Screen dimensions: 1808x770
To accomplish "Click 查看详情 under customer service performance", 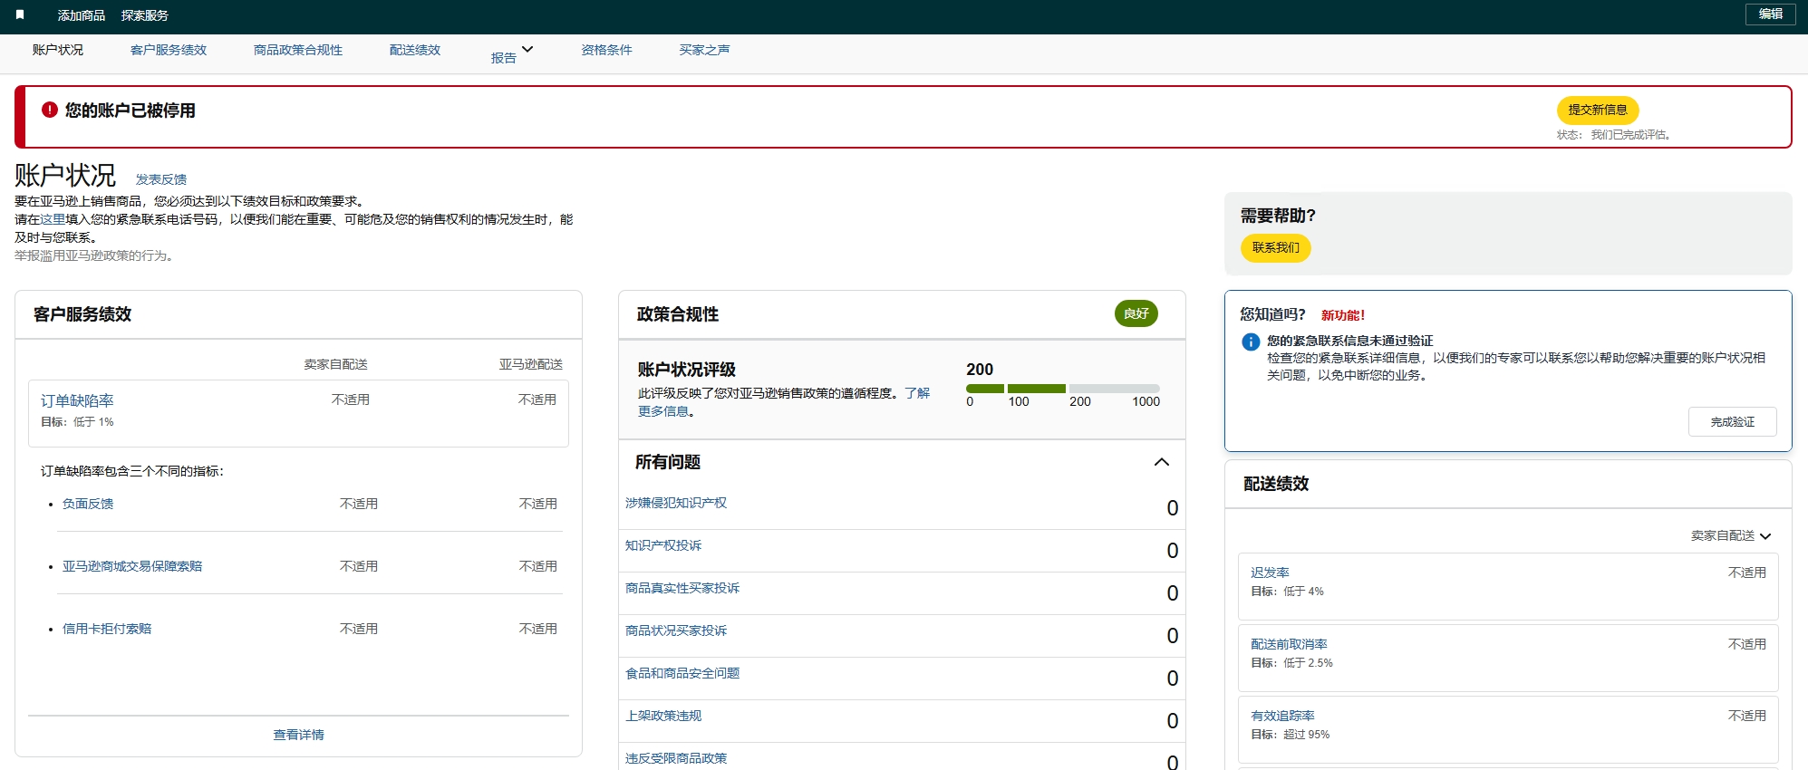I will 298,735.
